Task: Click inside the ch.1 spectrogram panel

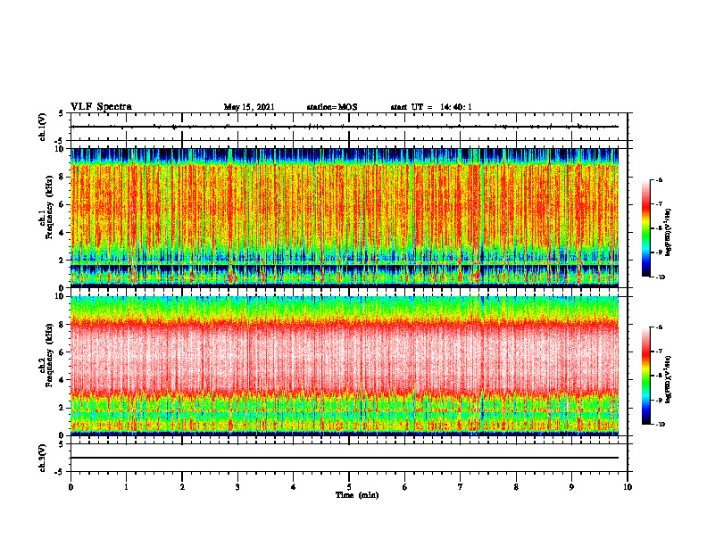Action: [x=345, y=218]
